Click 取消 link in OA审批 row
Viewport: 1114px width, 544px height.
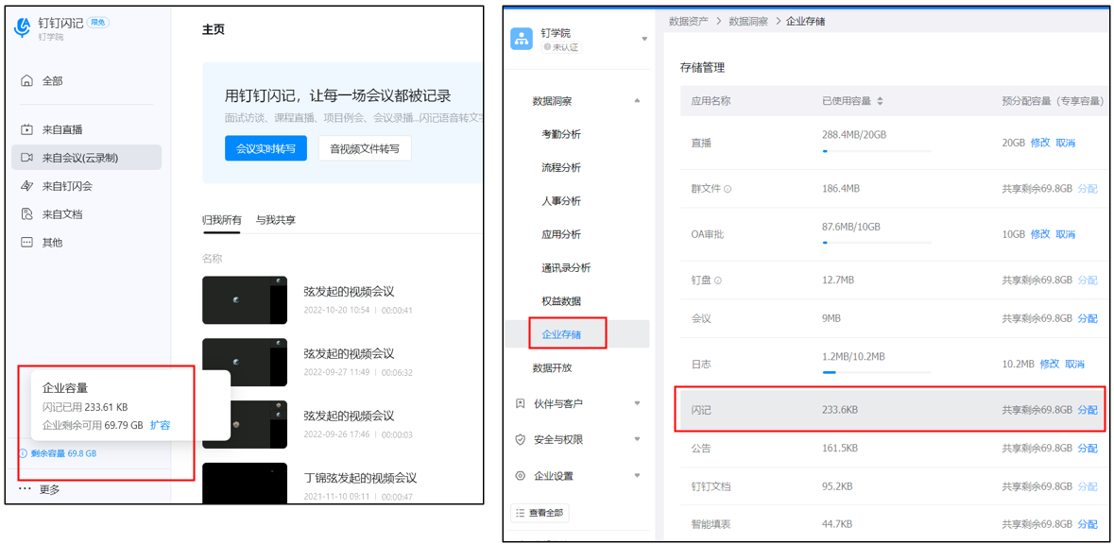1065,233
